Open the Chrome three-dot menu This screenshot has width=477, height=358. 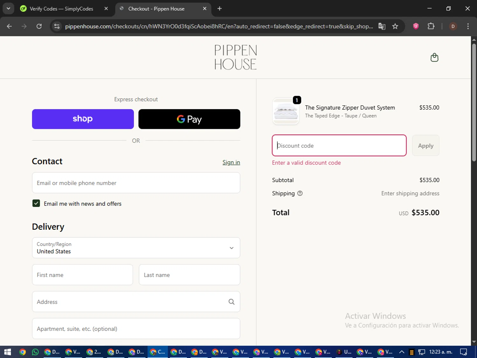pos(468,26)
